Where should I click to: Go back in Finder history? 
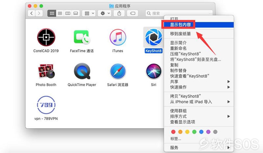tap(32, 13)
